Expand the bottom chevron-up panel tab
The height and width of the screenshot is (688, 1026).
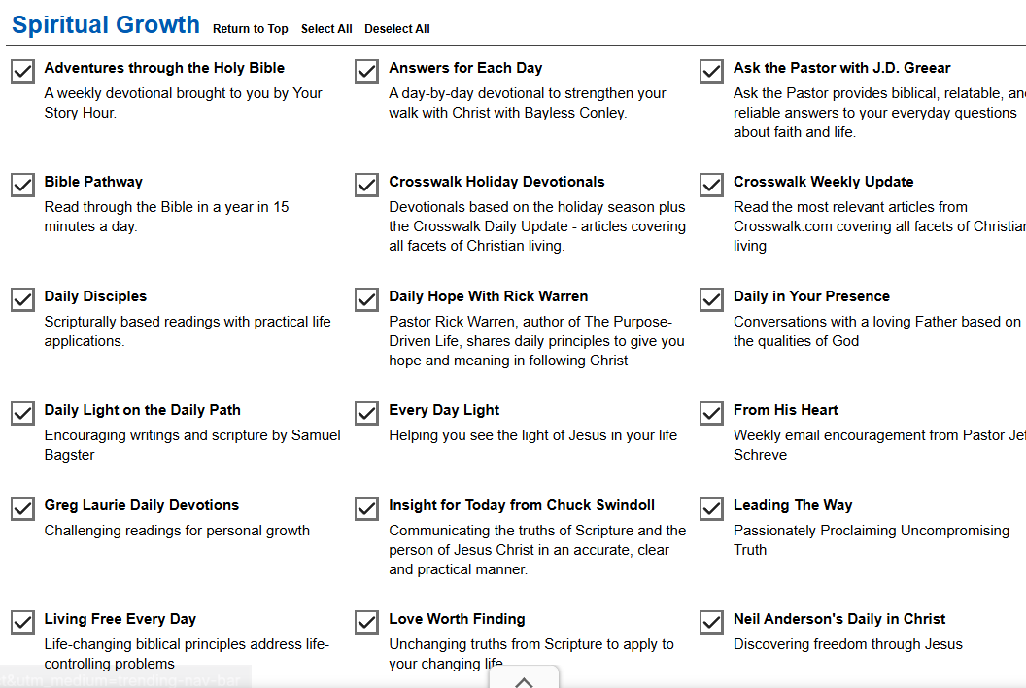(x=524, y=681)
